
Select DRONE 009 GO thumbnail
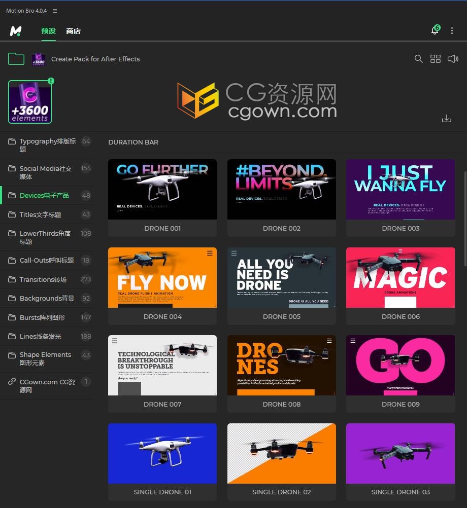coord(401,365)
